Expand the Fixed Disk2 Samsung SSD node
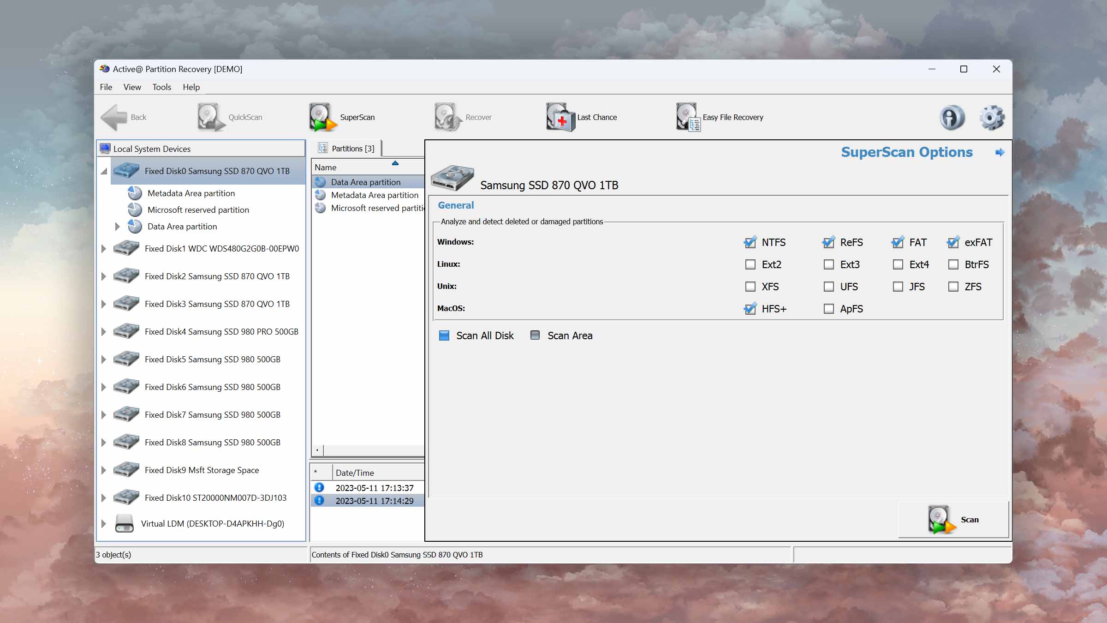Viewport: 1107px width, 623px height. pos(104,276)
